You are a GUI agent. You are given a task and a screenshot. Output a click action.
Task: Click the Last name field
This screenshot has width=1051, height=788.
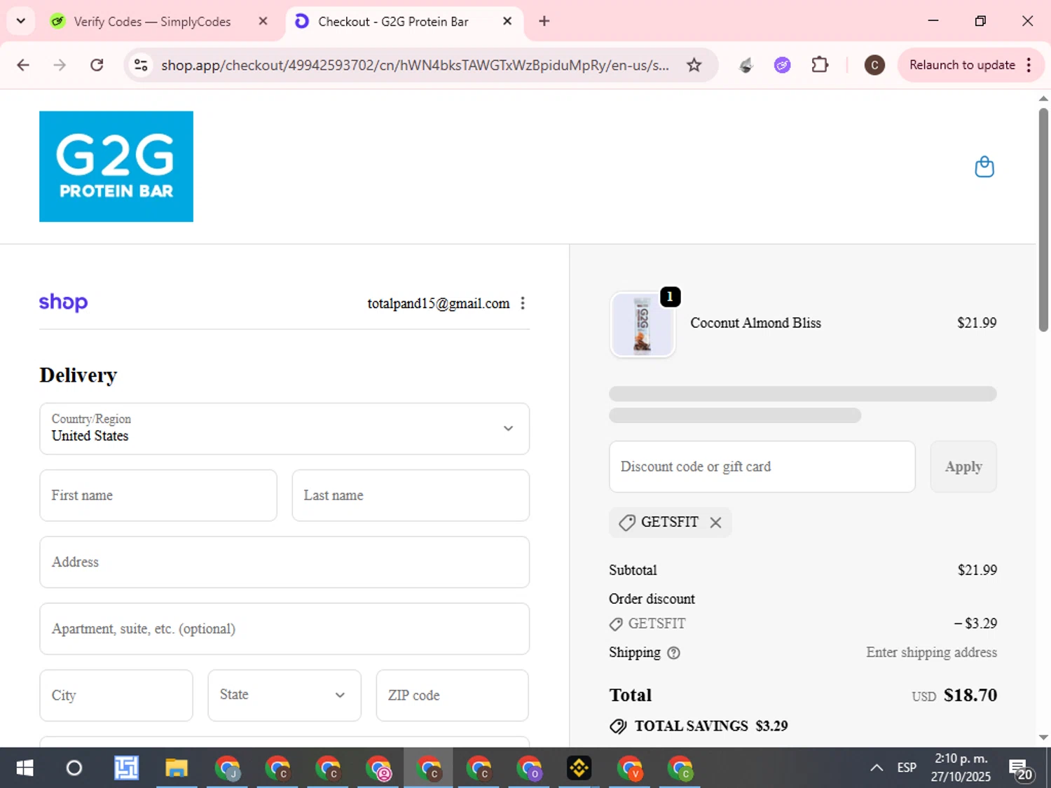411,495
